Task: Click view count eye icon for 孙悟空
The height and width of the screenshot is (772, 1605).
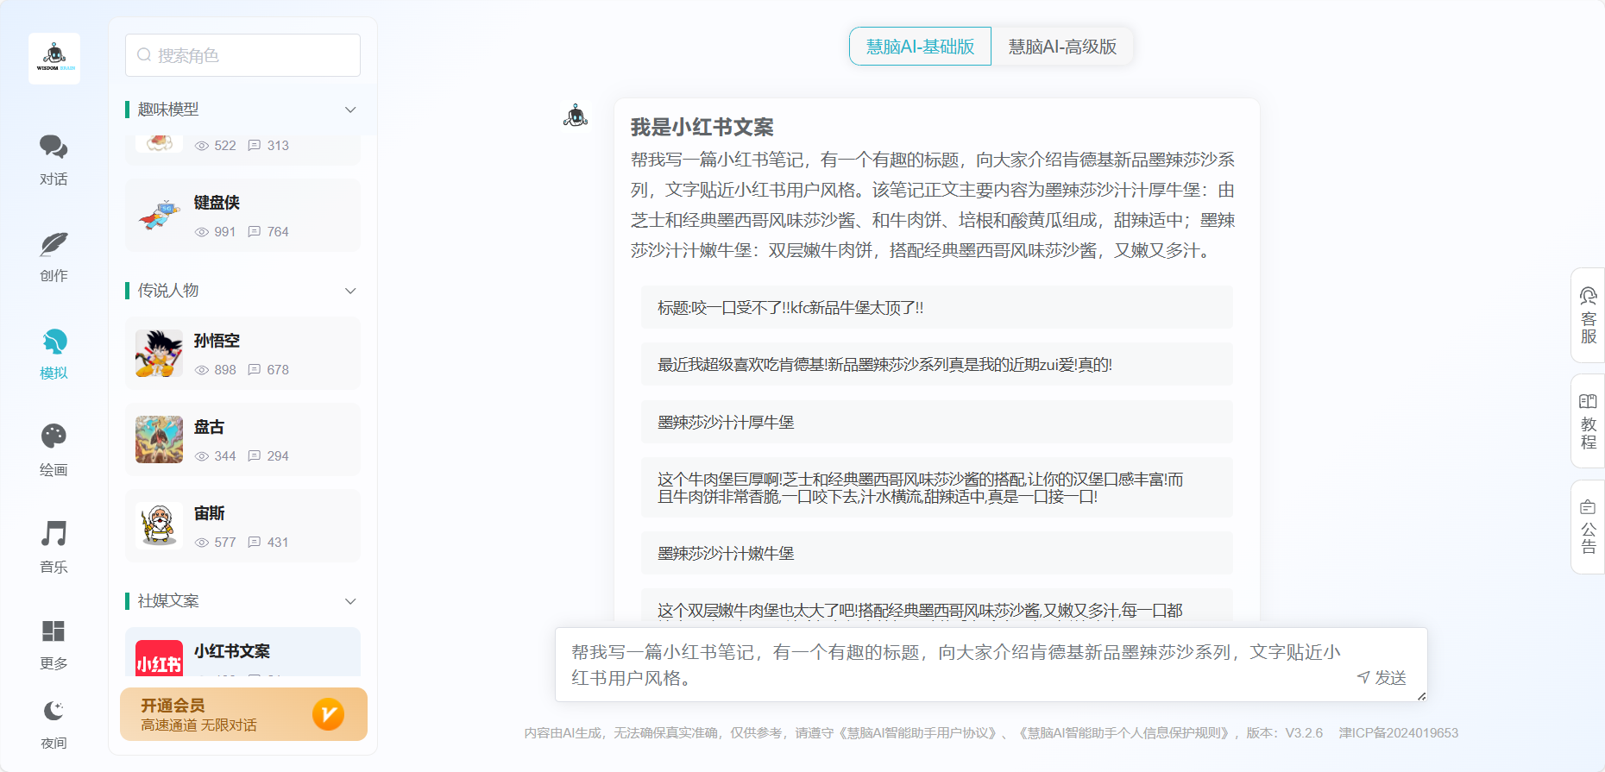Action: (x=202, y=370)
